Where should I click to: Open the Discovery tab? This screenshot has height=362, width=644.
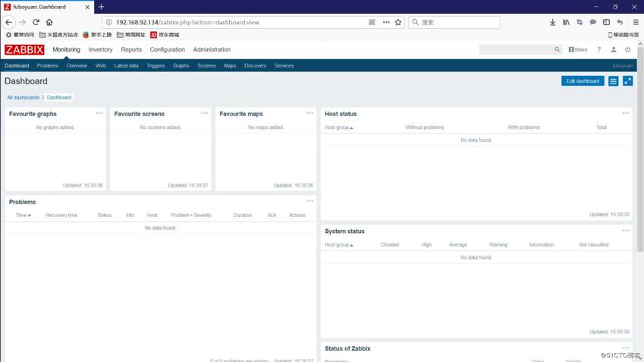[255, 66]
